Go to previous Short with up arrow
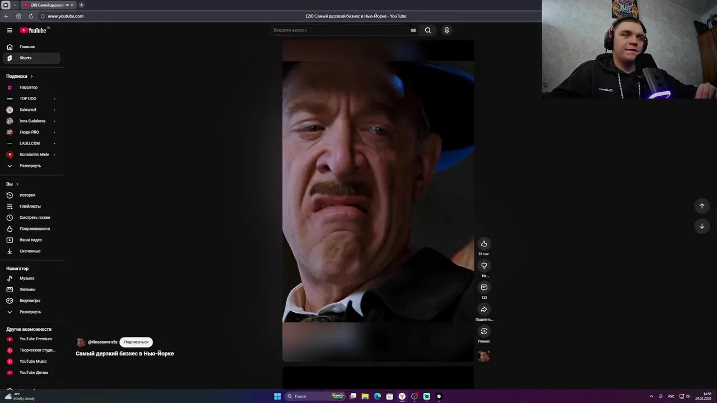The width and height of the screenshot is (717, 403). pos(702,206)
